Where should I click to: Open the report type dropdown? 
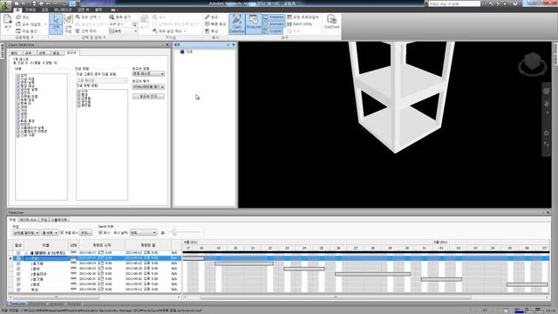(x=148, y=73)
